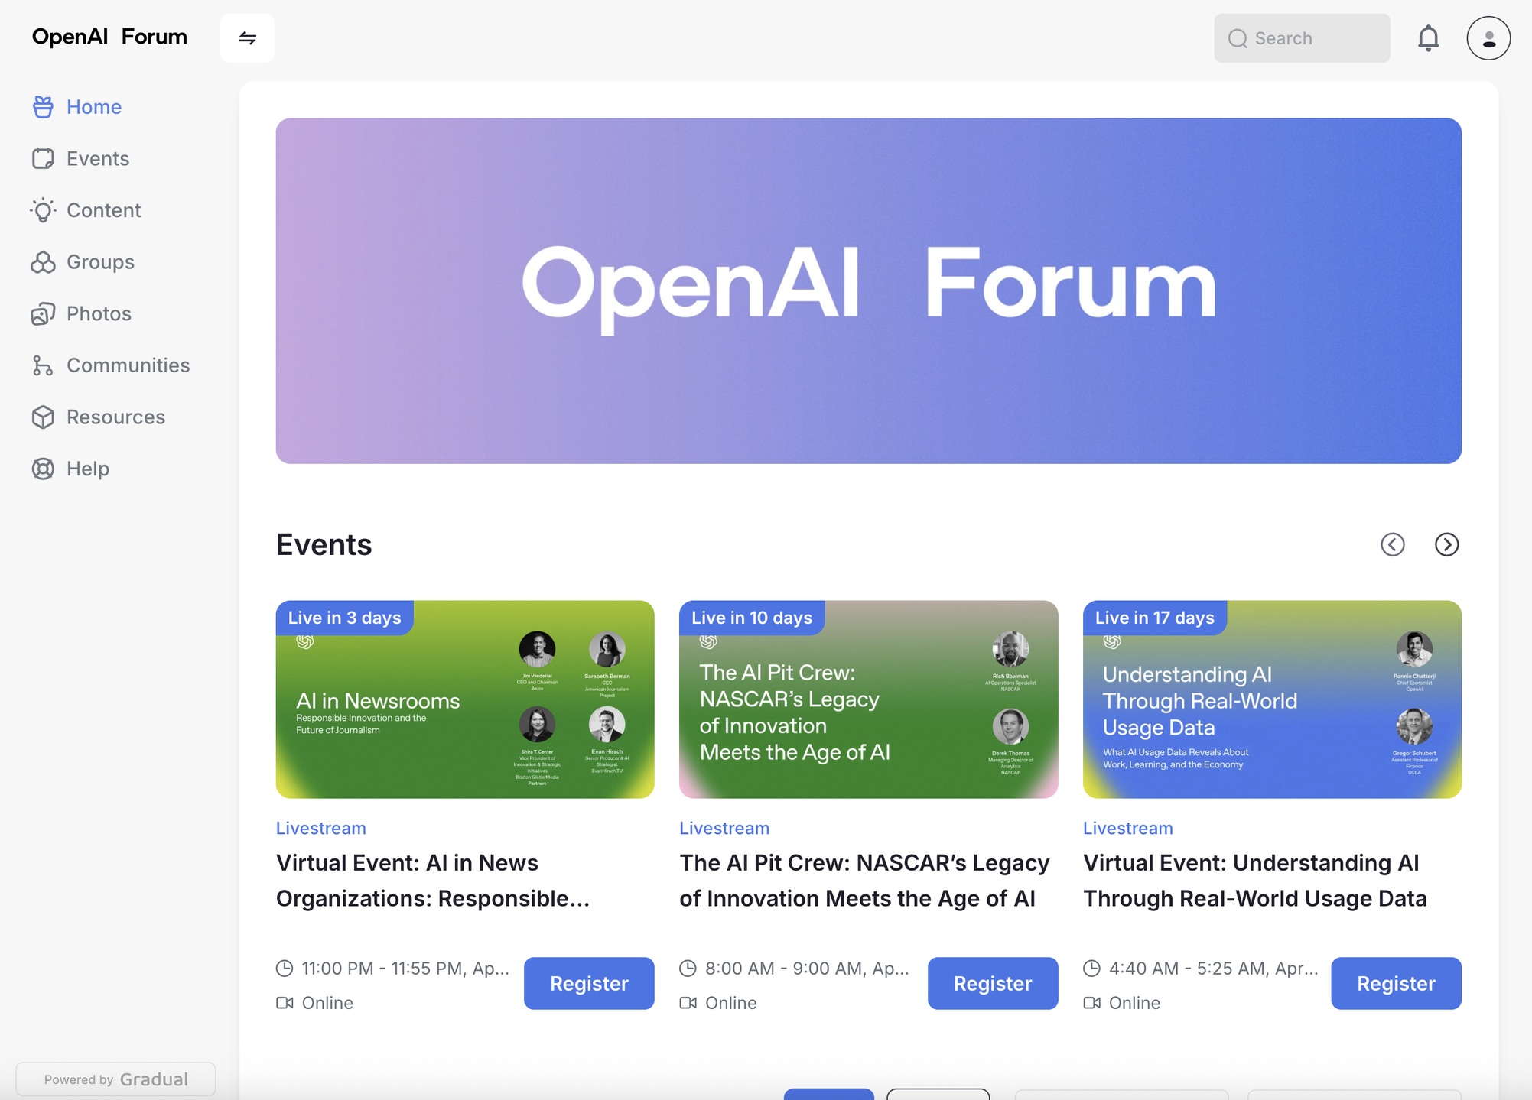Image resolution: width=1532 pixels, height=1100 pixels.
Task: Go to Home page label
Action: pyautogui.click(x=94, y=107)
